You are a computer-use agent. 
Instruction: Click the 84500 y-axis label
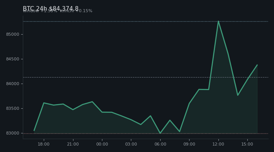13,59
